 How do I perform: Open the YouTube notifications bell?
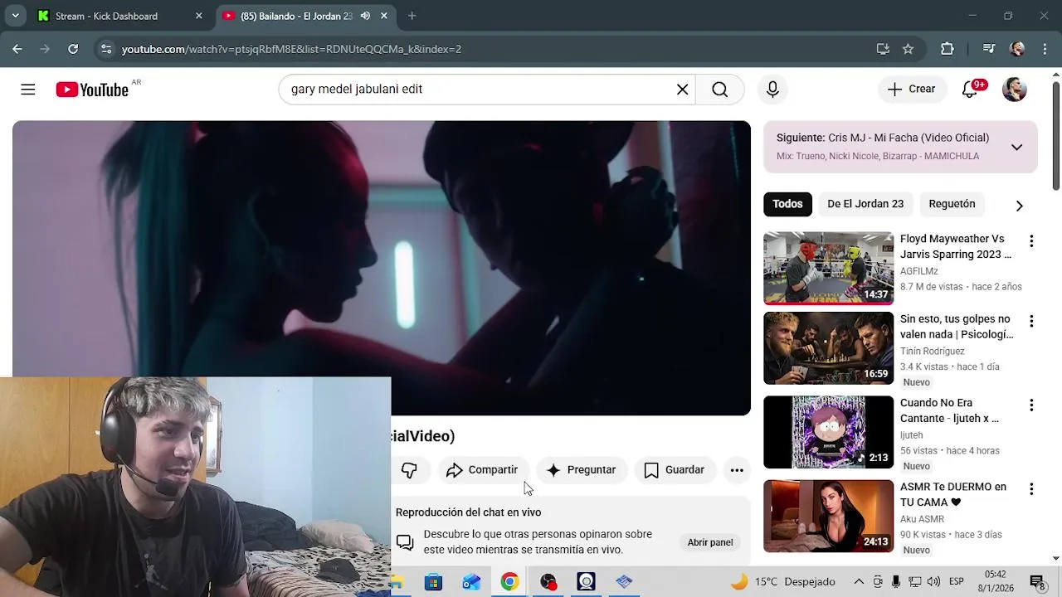(x=970, y=90)
